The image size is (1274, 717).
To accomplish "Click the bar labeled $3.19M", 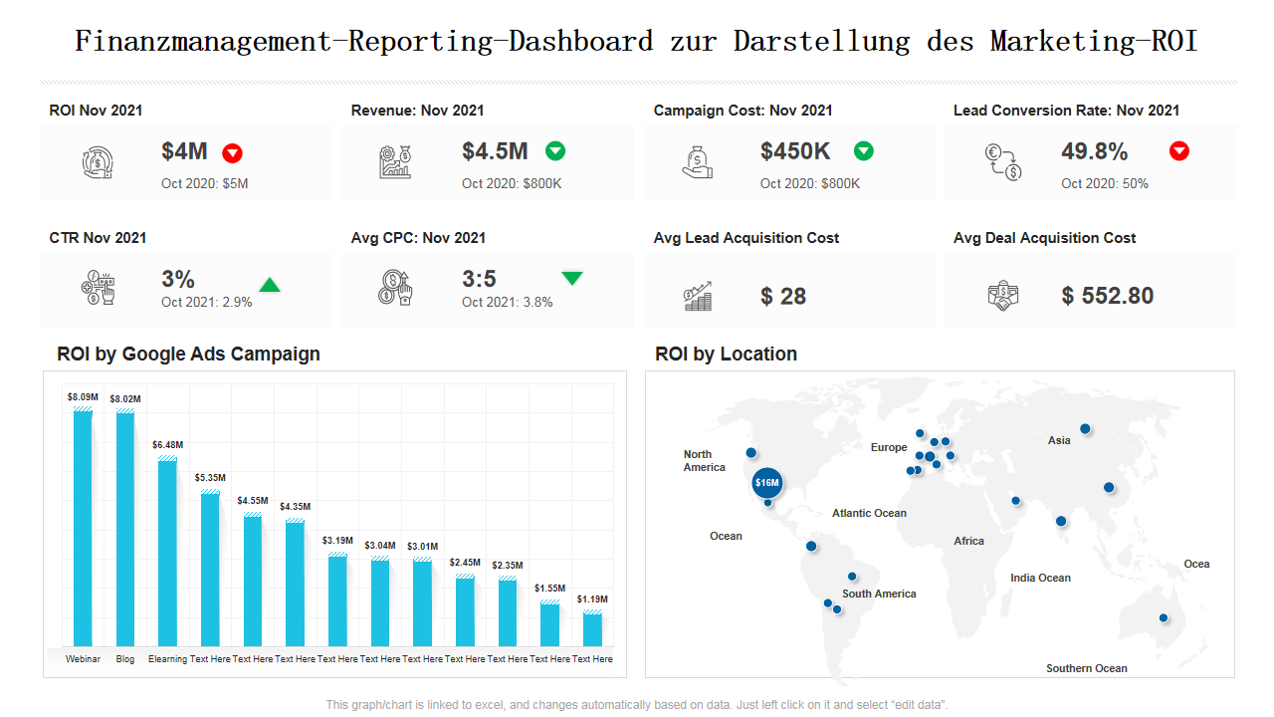I will [x=337, y=599].
